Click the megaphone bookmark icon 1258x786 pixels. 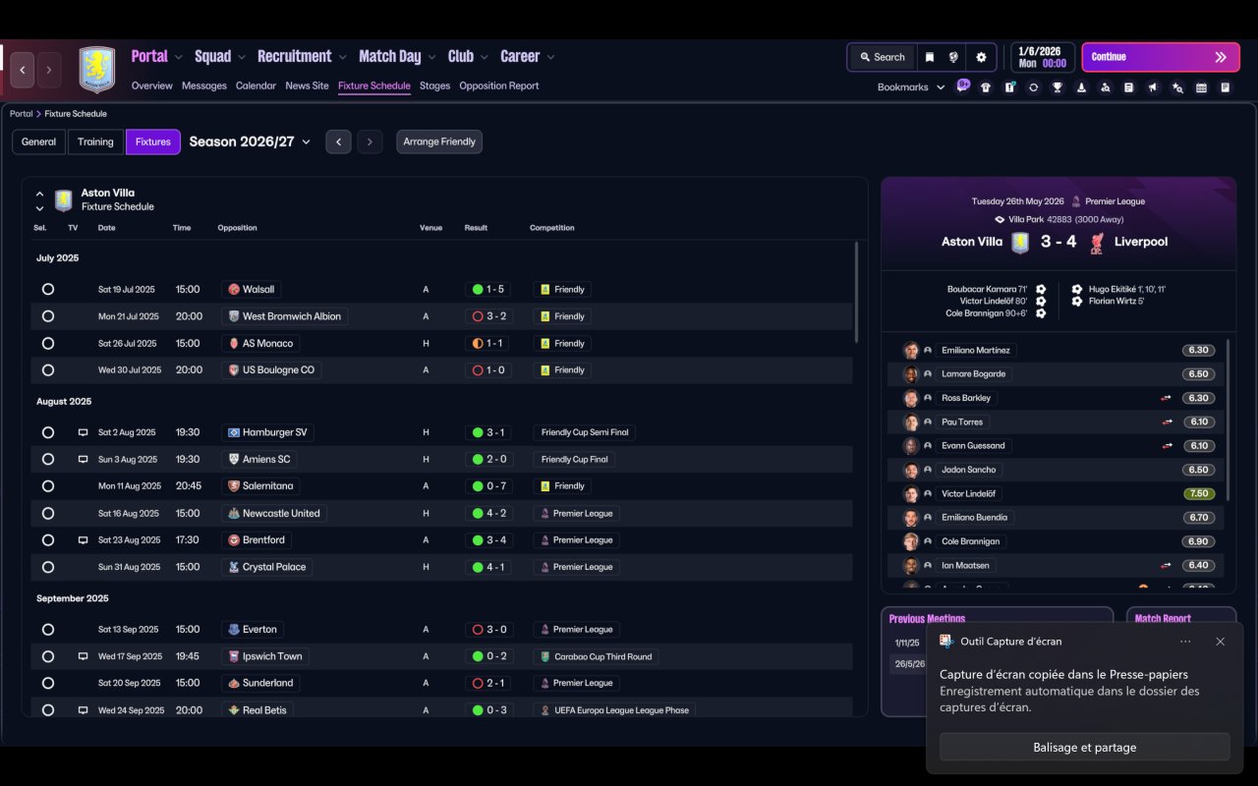tap(1153, 87)
